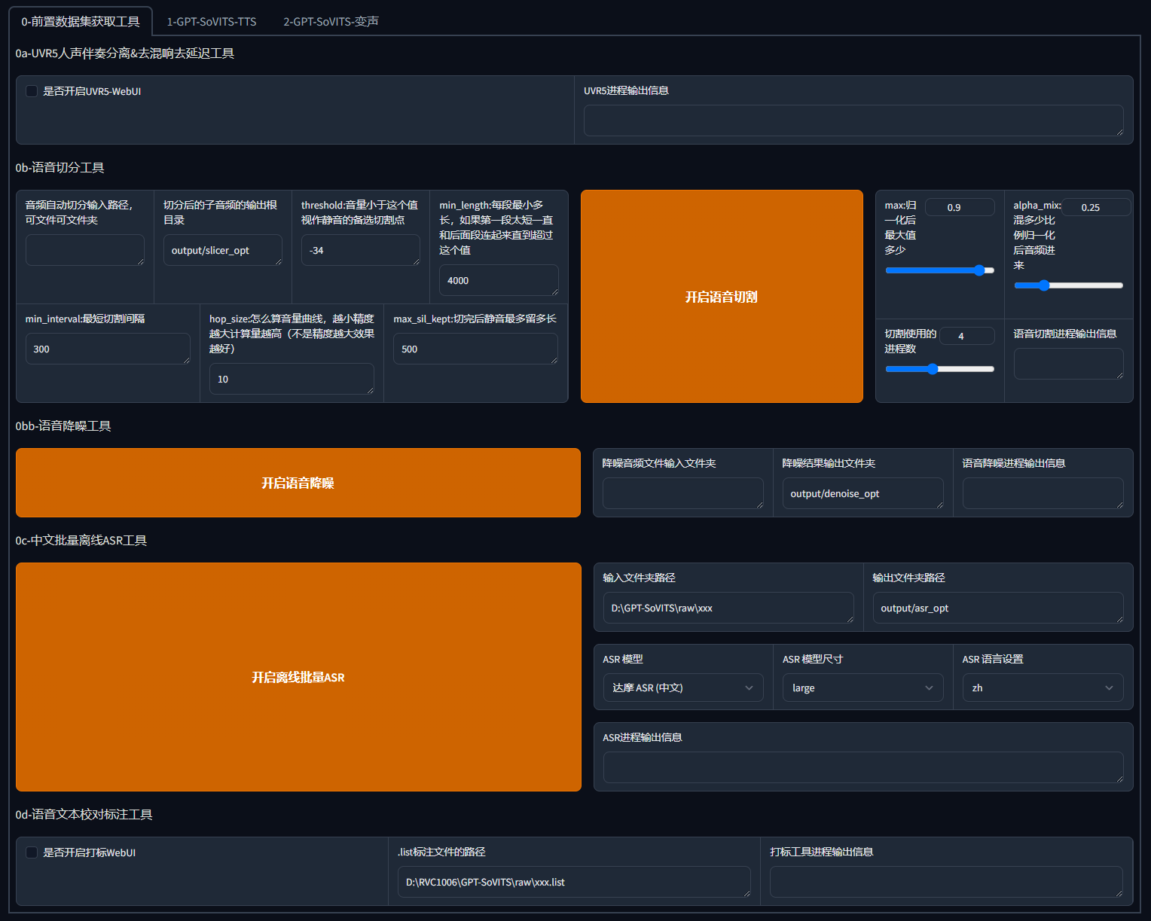Screen dimensions: 1151x921
Task: Click the alpha_mix value box showing 0.25
Action: coord(1096,207)
